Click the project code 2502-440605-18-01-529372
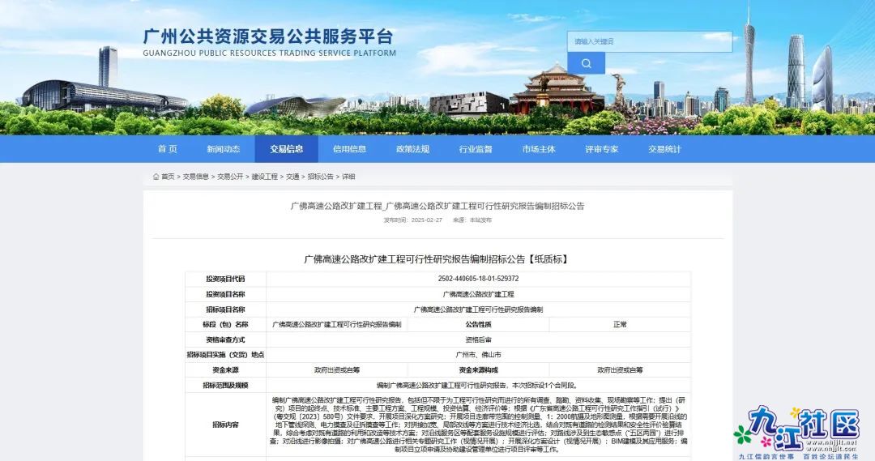 (x=478, y=279)
